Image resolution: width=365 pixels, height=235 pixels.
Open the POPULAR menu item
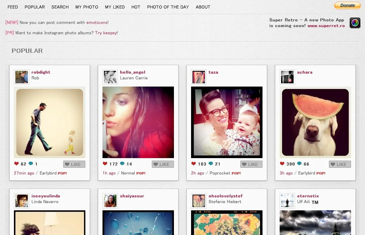35,7
